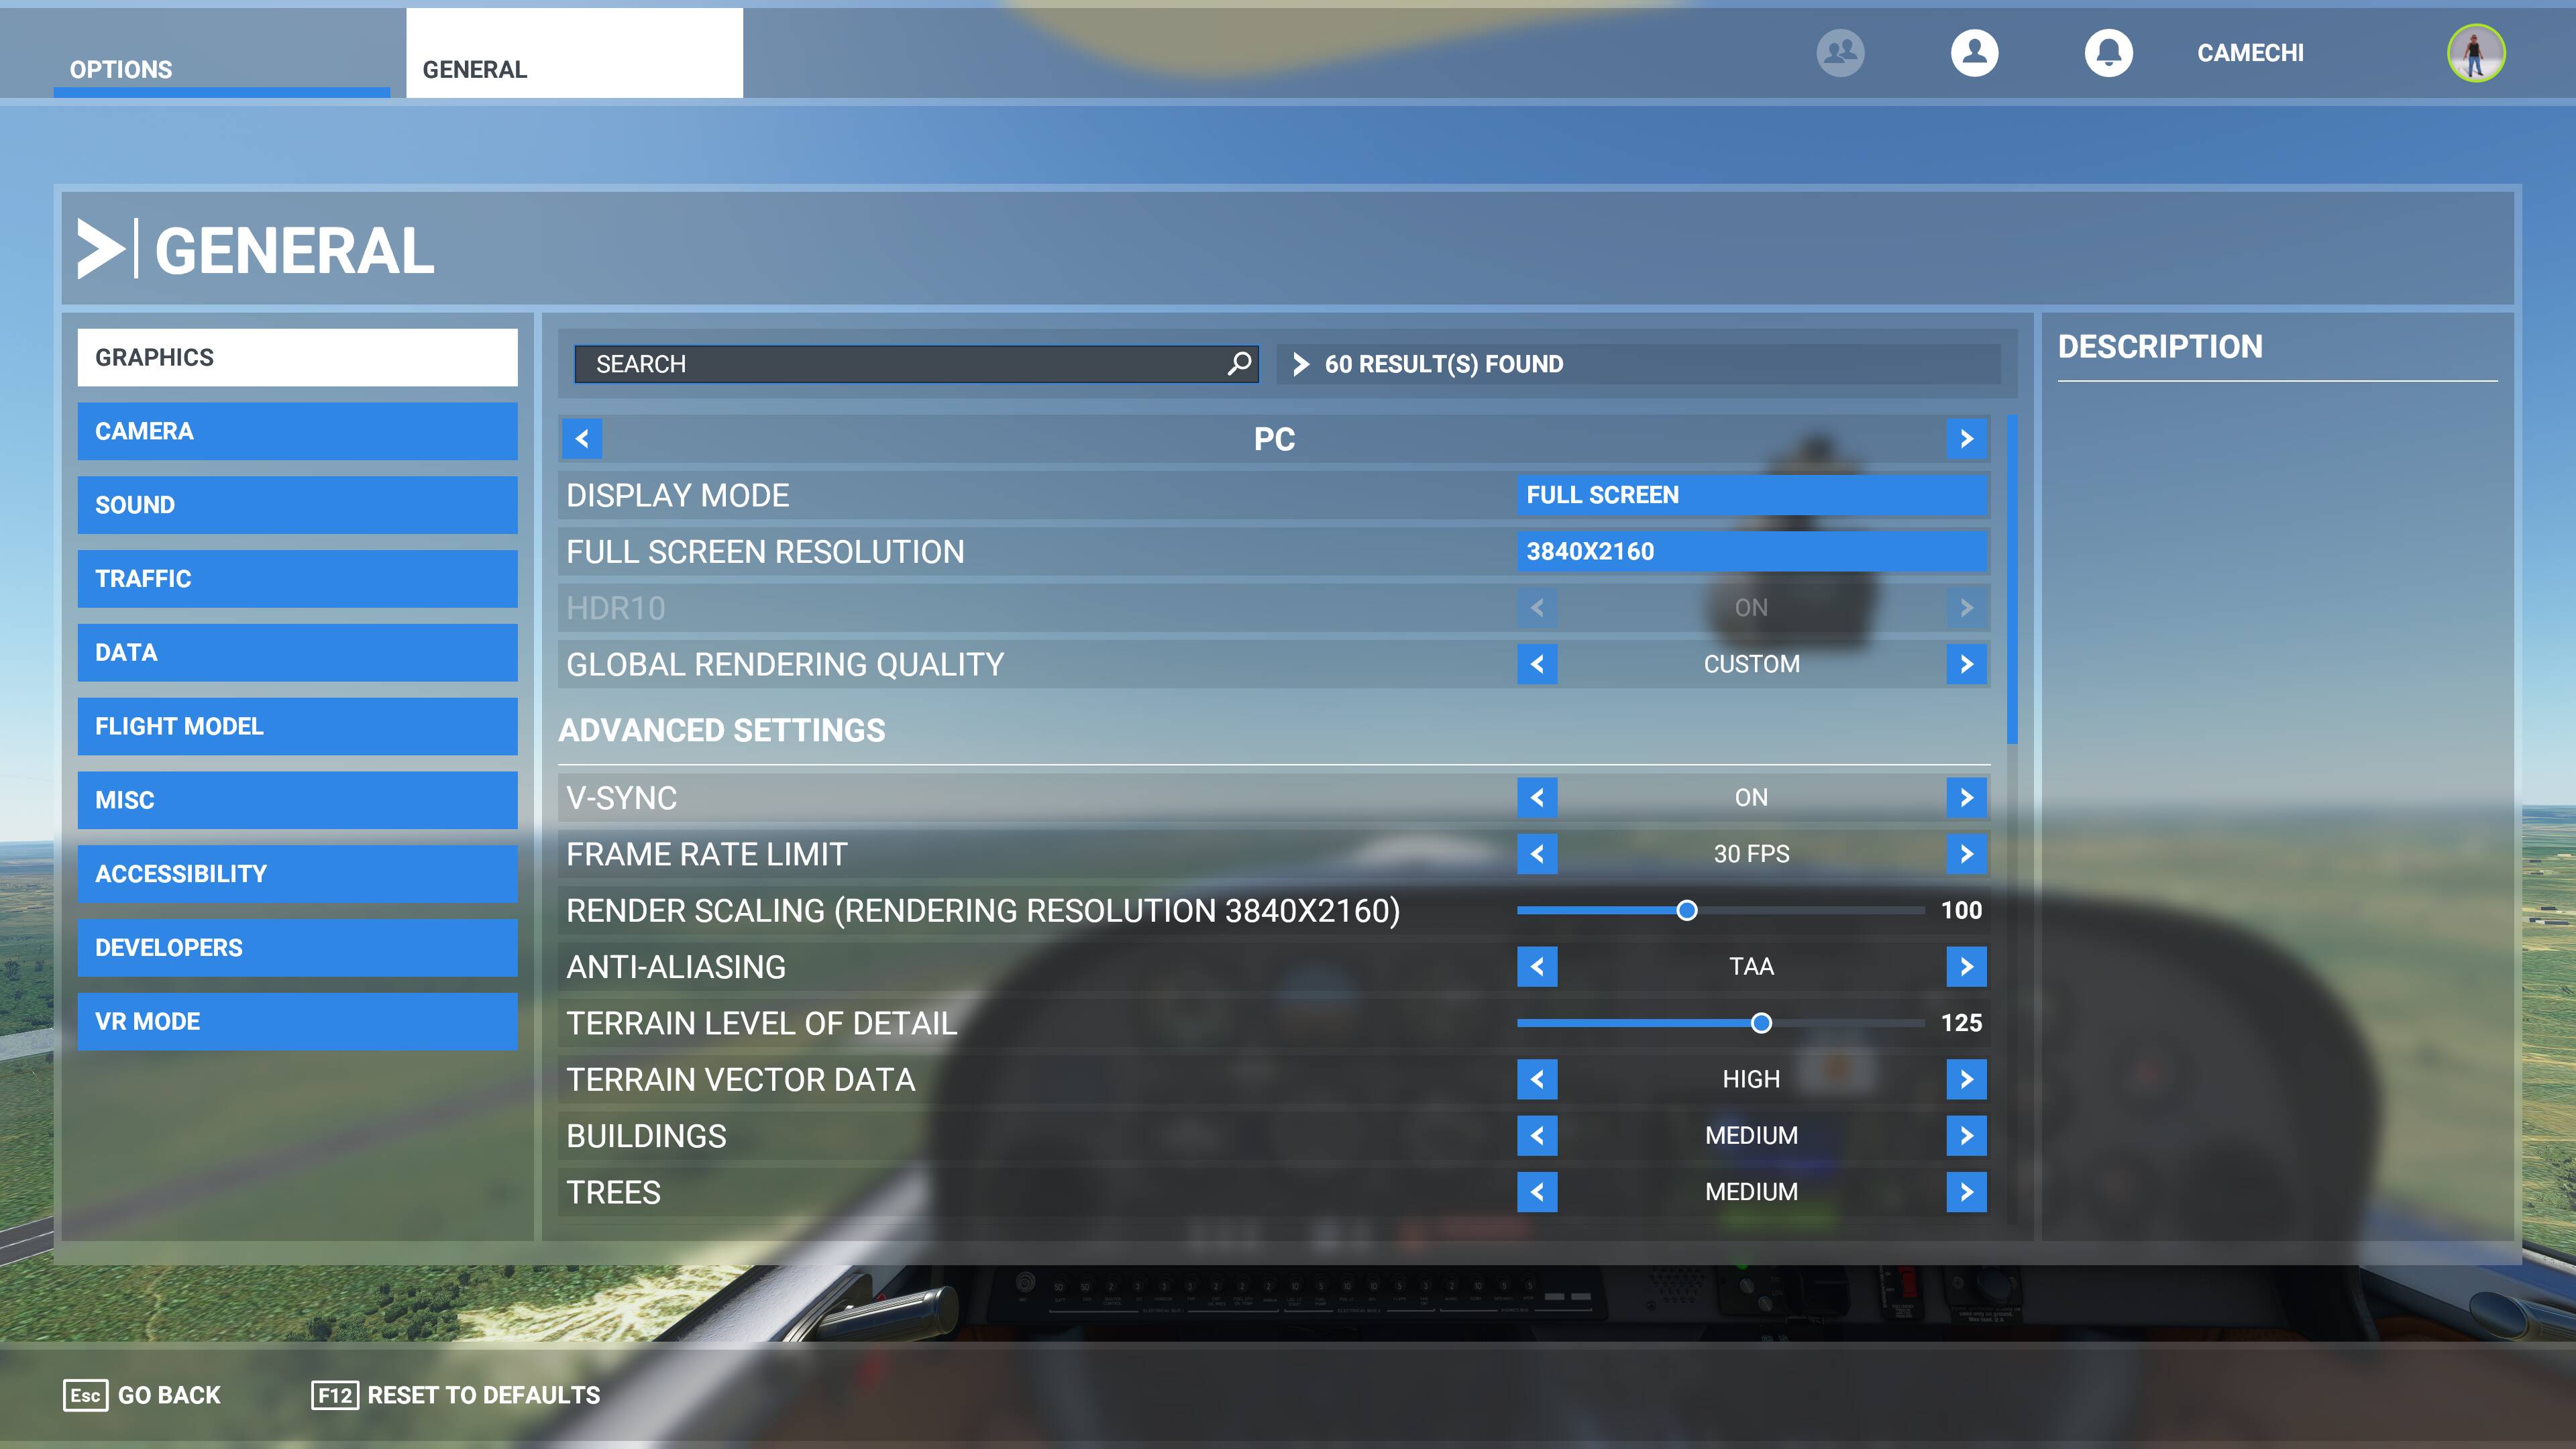Open the Display Mode Full Screen dropdown

(1751, 495)
